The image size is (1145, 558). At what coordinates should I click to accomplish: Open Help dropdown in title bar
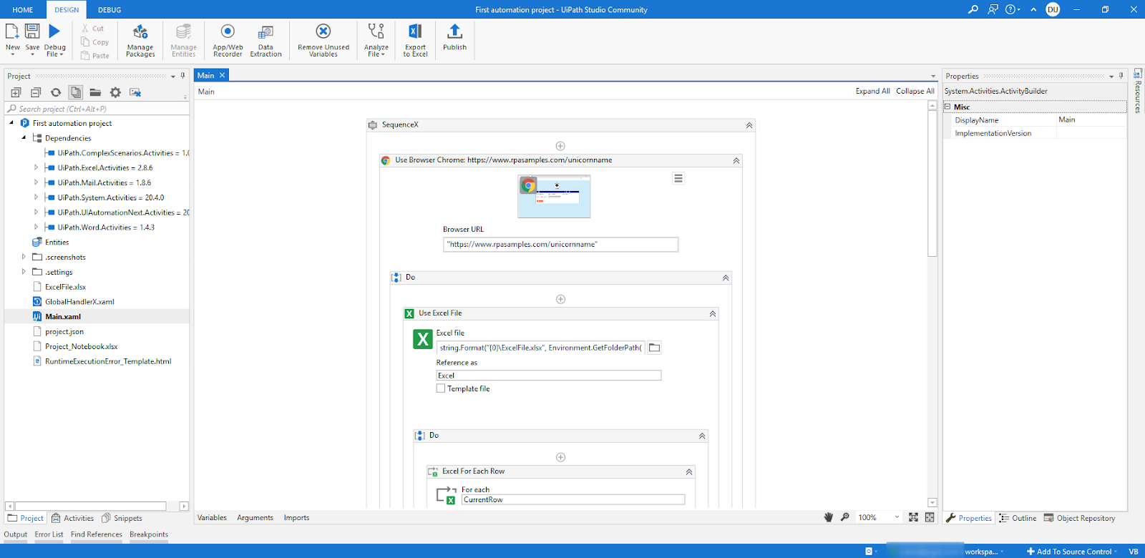pyautogui.click(x=1013, y=9)
